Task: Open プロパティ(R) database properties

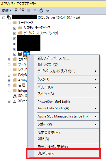Action: point(63,153)
